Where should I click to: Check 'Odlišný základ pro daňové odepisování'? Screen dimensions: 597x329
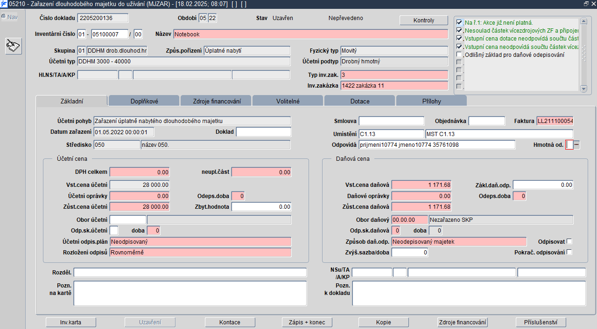(459, 55)
